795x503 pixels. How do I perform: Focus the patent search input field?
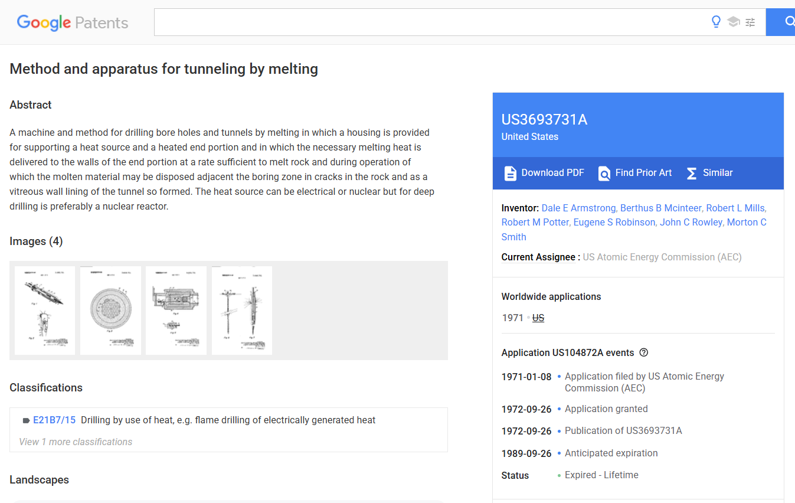(x=431, y=22)
